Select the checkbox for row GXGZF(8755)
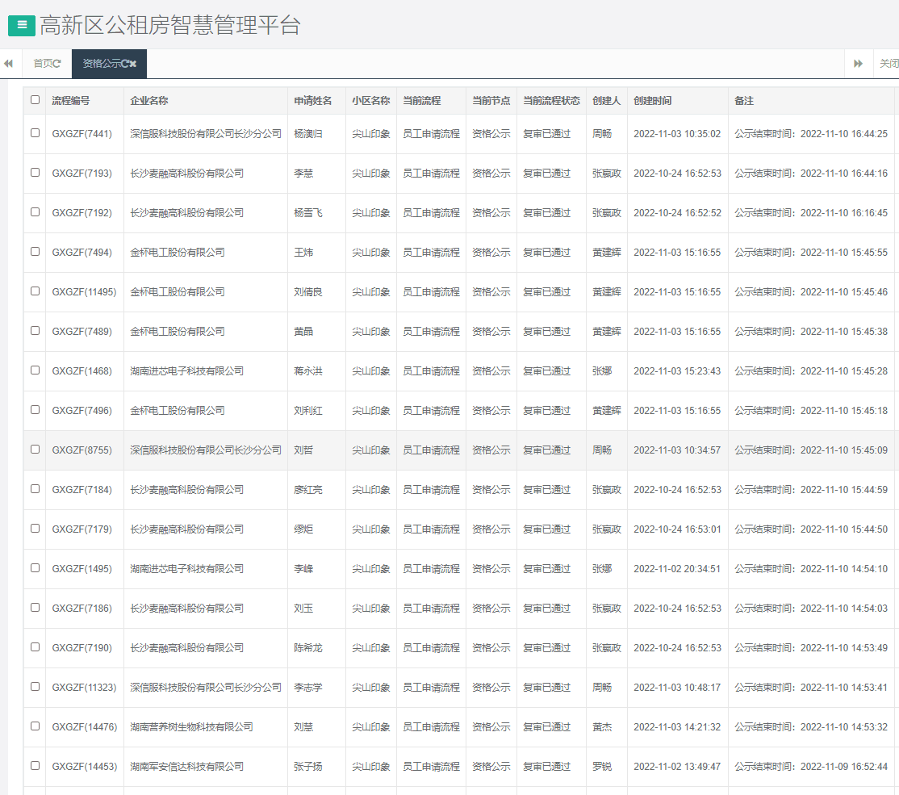The width and height of the screenshot is (899, 795). [35, 450]
